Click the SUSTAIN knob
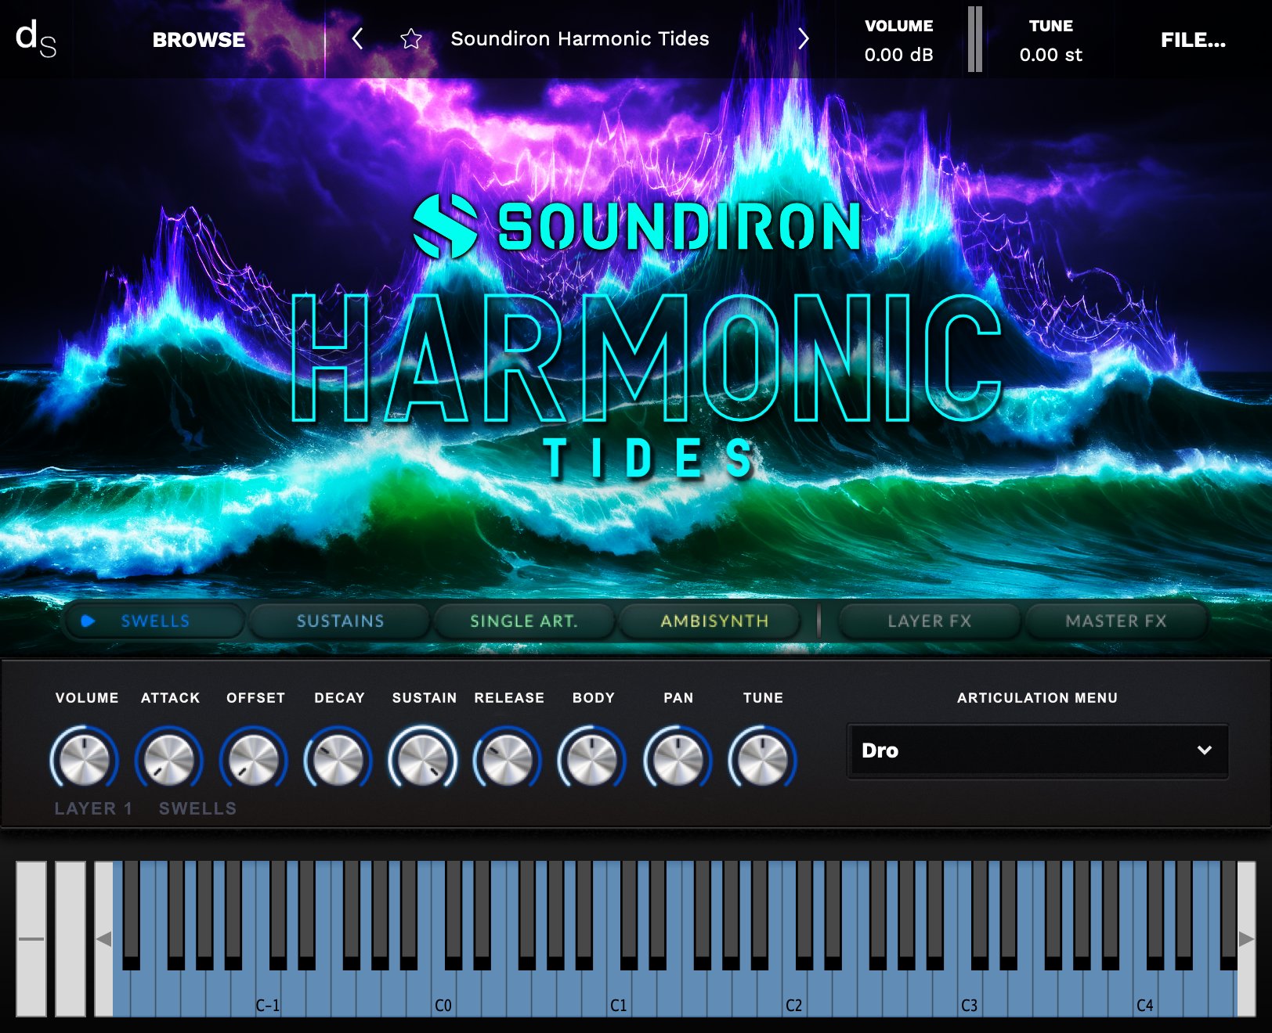Image resolution: width=1272 pixels, height=1033 pixels. pos(423,758)
